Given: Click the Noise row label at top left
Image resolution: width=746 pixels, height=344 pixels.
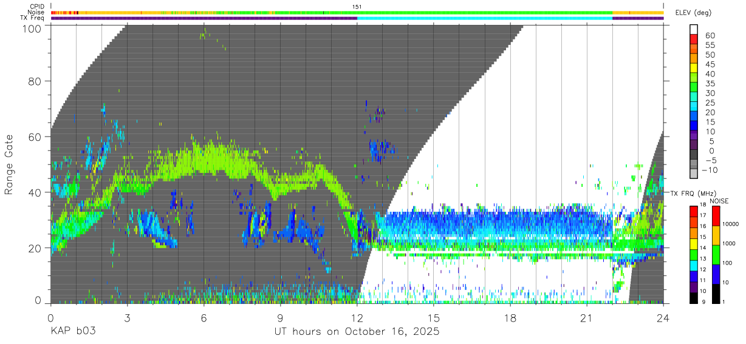Looking at the screenshot, I should coord(36,12).
